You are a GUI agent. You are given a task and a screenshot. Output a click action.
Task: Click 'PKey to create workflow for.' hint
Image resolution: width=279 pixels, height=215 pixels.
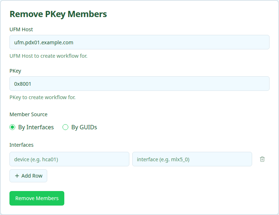tap(43, 97)
